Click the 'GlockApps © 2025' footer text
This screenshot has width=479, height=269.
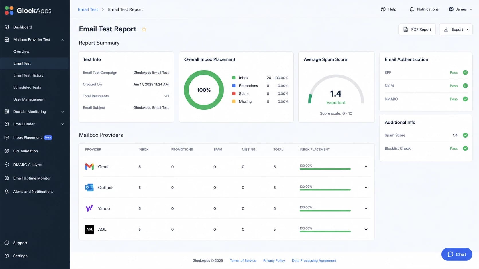click(208, 260)
